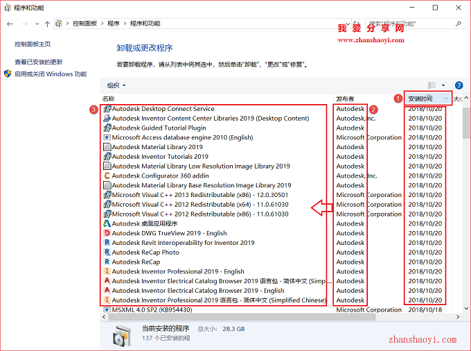Click the 控制面板 breadcrumb
Viewport: 471px width, 351px height.
[85, 24]
